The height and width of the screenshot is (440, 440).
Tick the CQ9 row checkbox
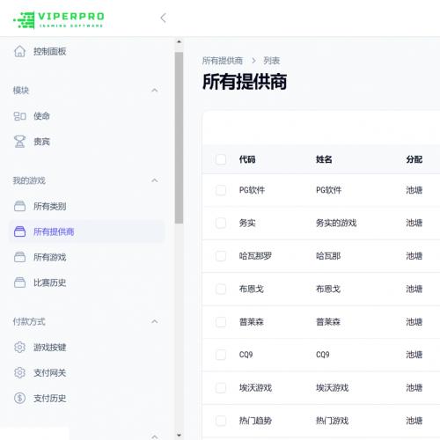coord(221,355)
